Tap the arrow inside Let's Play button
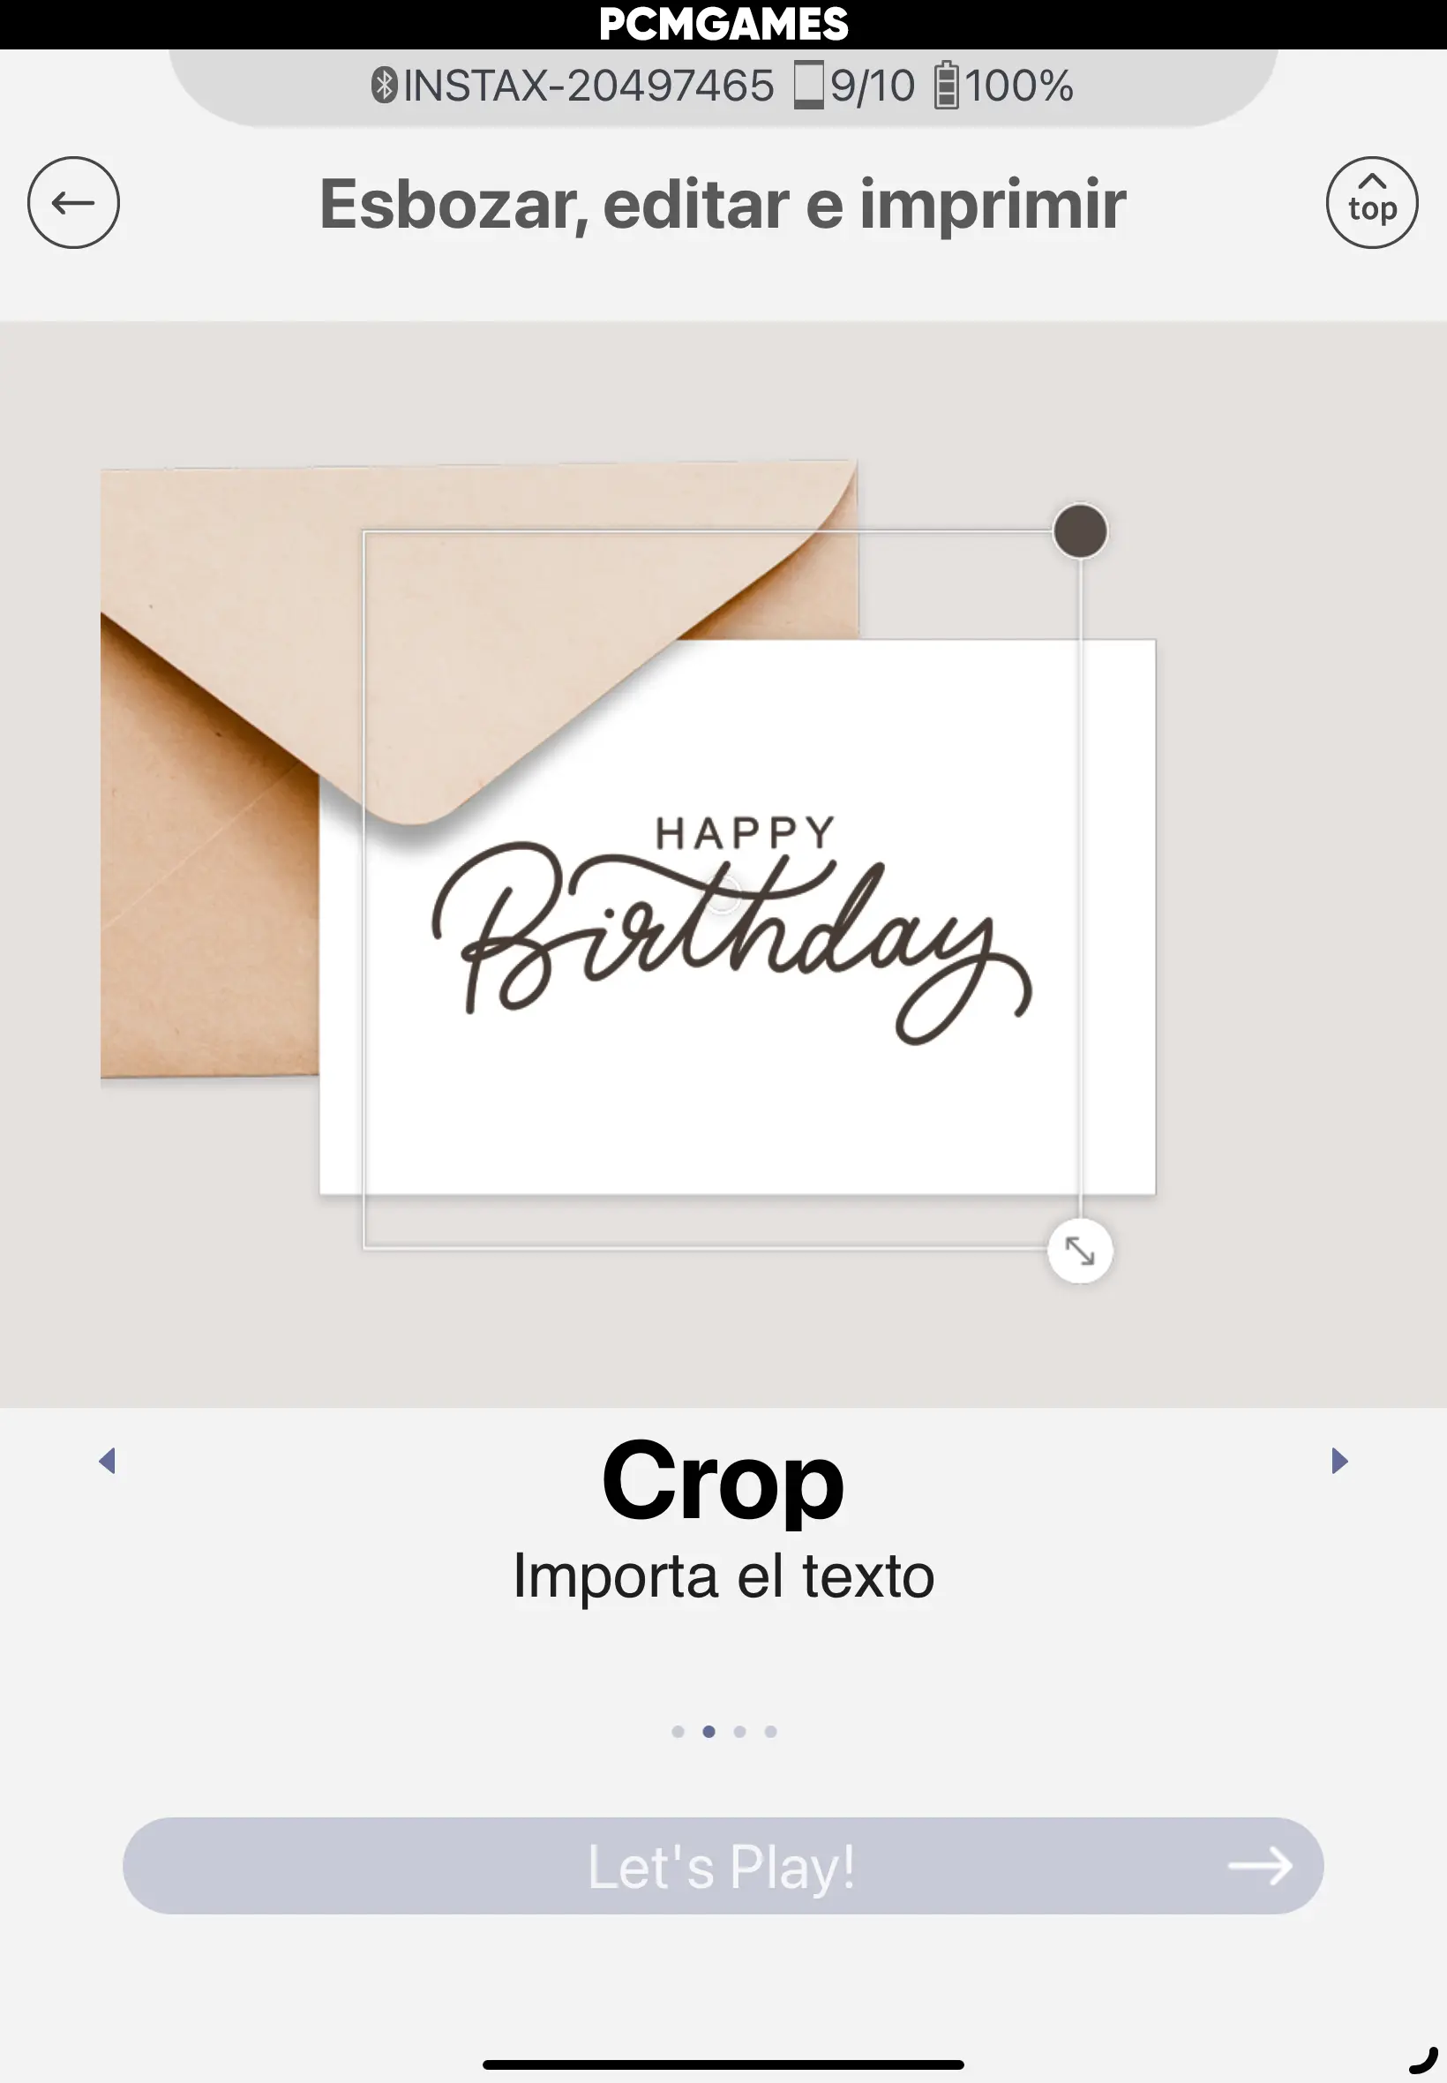Screen dimensions: 1447x2083 1260,1866
